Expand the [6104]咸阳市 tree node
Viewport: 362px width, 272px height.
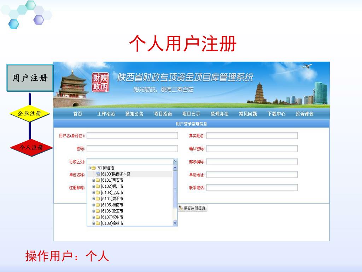pos(94,199)
